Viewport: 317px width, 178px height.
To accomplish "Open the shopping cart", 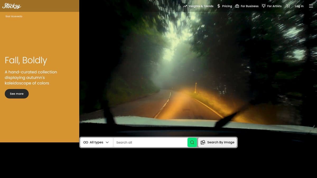I will click(288, 6).
